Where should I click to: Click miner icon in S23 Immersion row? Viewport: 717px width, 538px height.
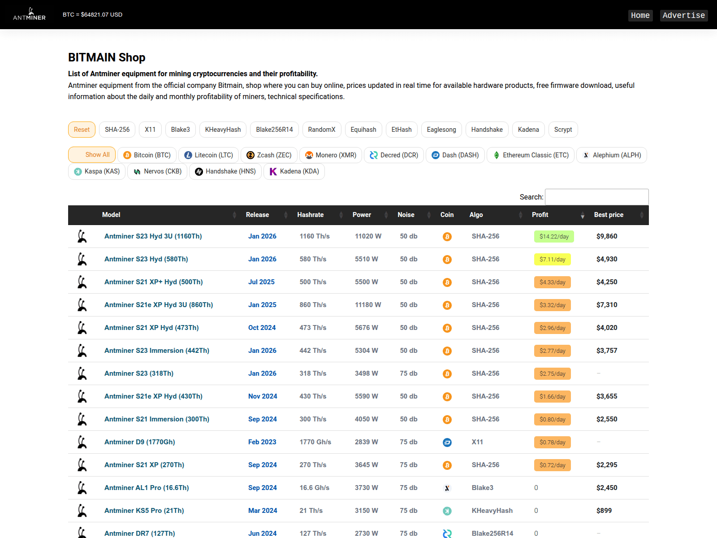pos(82,351)
